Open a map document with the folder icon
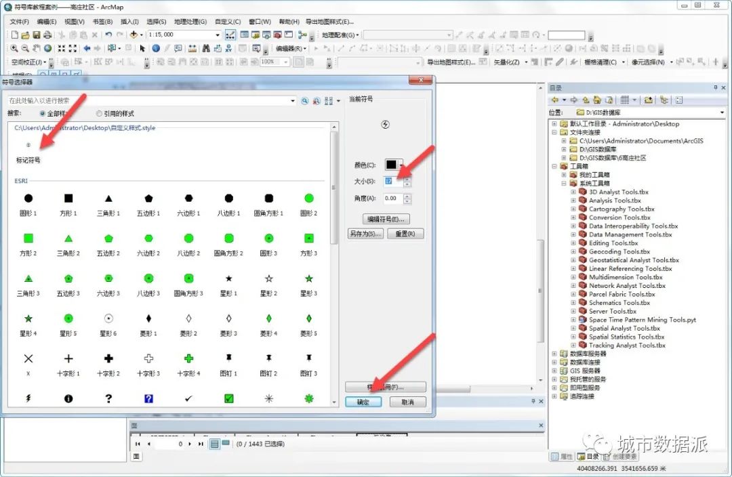This screenshot has width=732, height=477. tap(25, 35)
